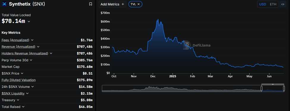Viewport: 290px width, 111px height.
Task: Click the $100m y-axis label
Action: click(105, 64)
